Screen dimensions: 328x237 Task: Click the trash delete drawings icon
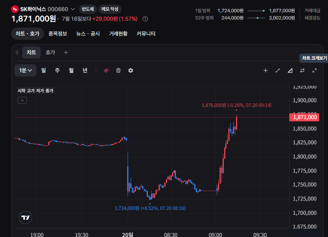pos(118,70)
